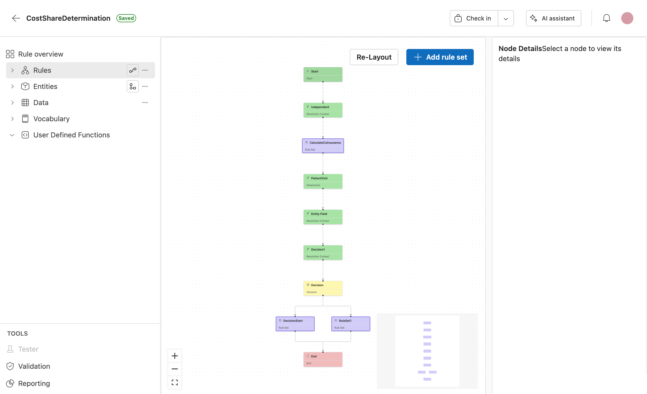Fit the flow to screen
The height and width of the screenshot is (394, 647).
[x=175, y=382]
